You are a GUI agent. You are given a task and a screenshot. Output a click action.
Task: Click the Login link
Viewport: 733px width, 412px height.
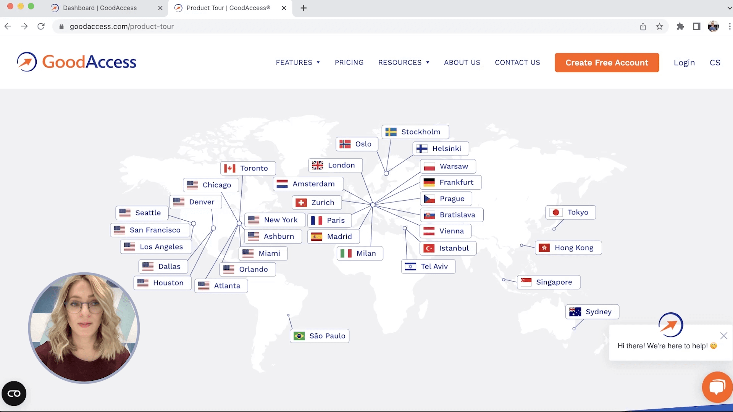(684, 63)
